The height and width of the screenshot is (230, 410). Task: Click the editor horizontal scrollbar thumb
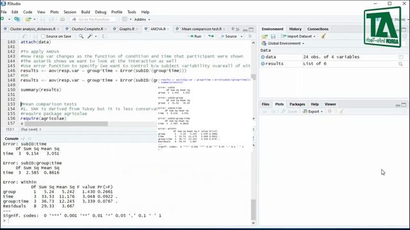click(x=66, y=123)
